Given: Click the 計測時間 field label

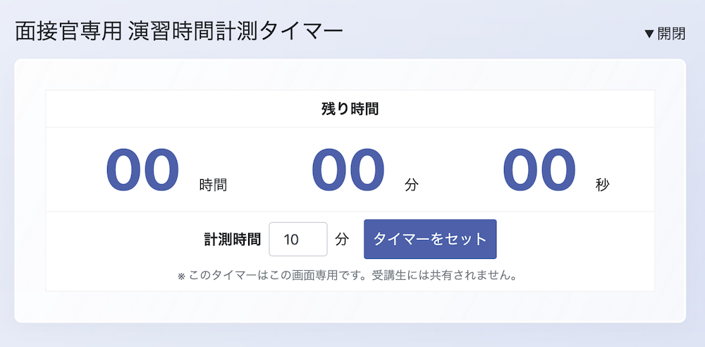Looking at the screenshot, I should click(x=233, y=239).
